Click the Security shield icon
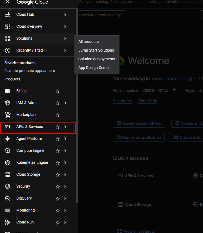 pos(8,187)
